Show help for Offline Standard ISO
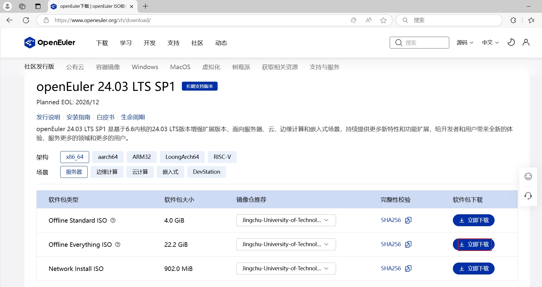The image size is (542, 287). pyautogui.click(x=113, y=220)
